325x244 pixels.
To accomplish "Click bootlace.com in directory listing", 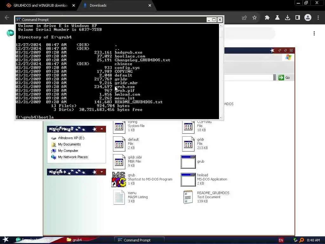I will point(130,56).
